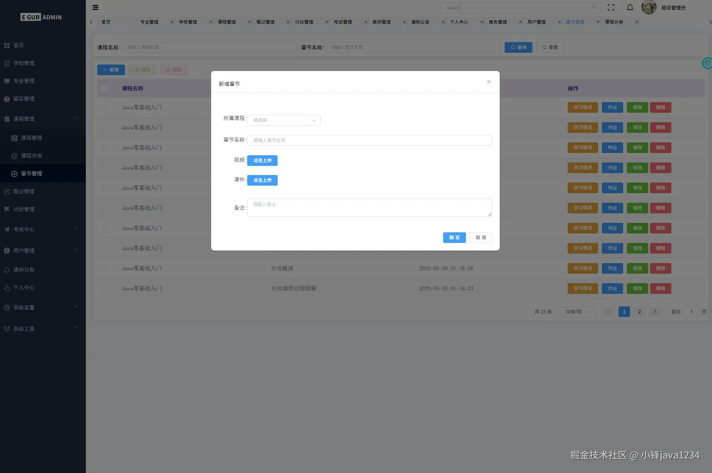Check the third Java零基础入门 row checkbox
Viewport: 712px width, 473px height.
105,148
